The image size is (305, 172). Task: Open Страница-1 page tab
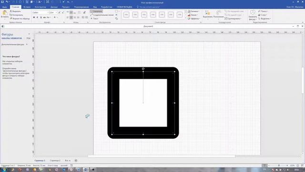[40, 161]
